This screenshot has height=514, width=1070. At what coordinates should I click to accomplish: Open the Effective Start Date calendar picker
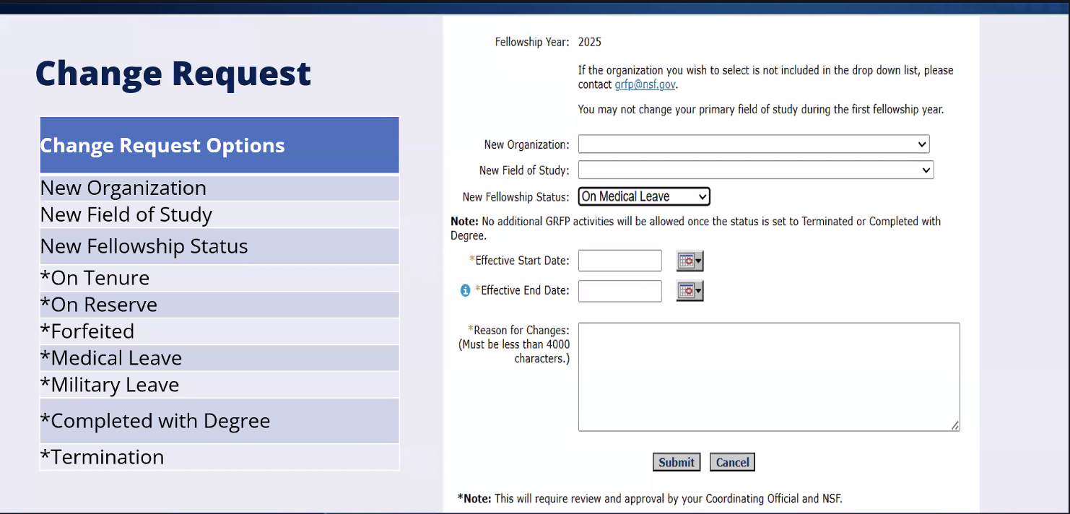coord(690,261)
